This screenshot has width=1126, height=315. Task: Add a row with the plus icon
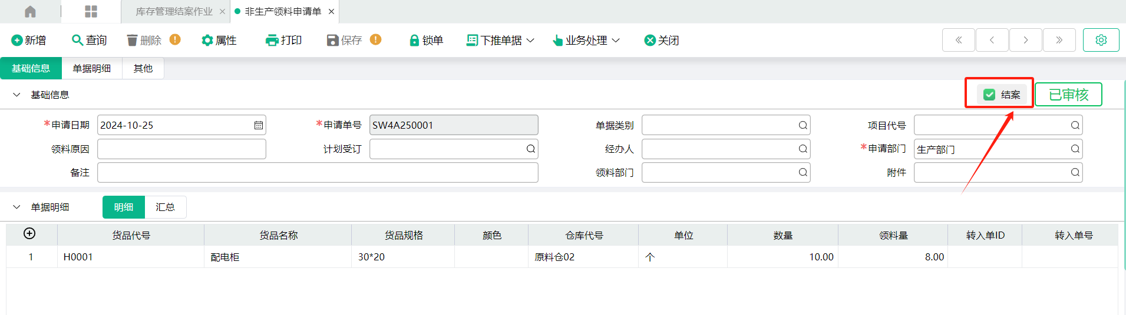click(29, 234)
